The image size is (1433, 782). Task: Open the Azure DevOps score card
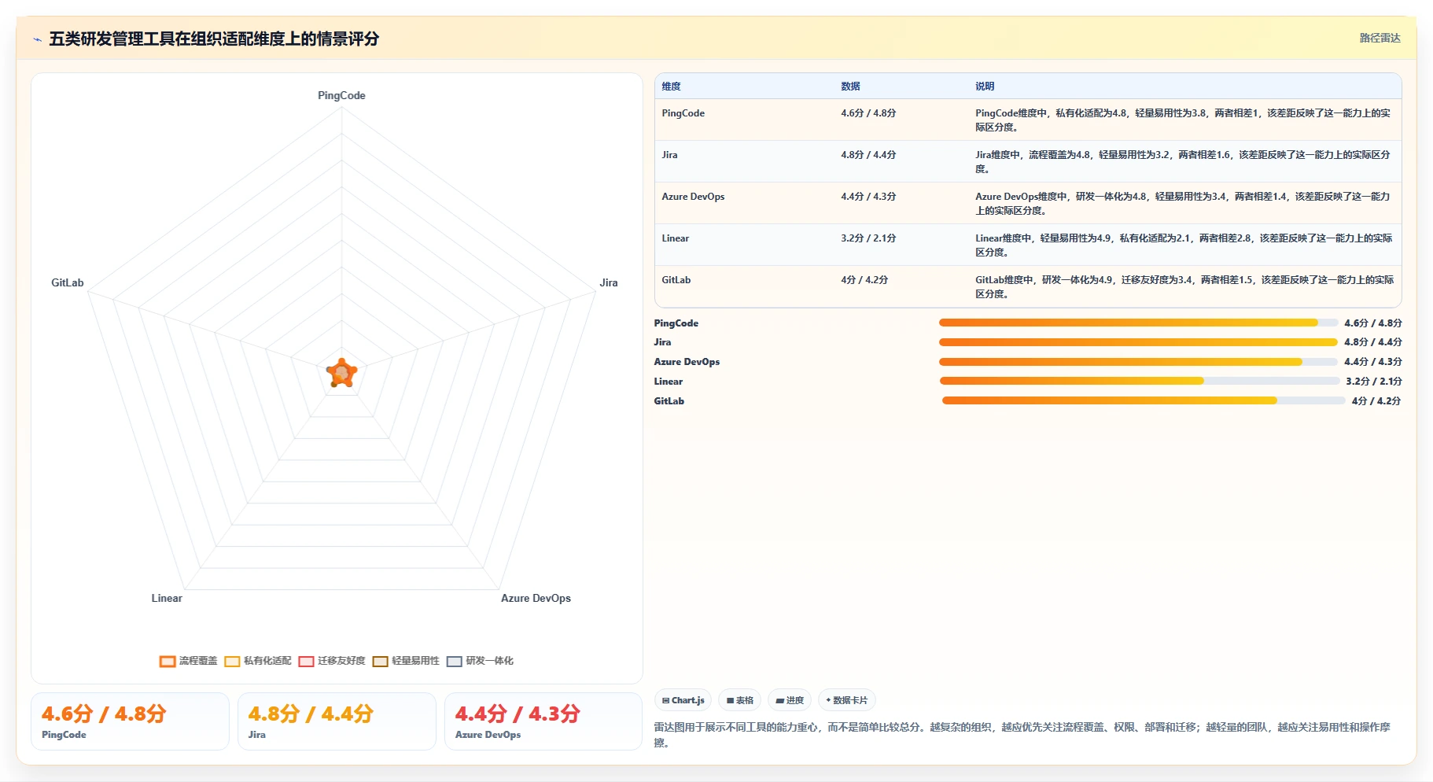point(543,721)
